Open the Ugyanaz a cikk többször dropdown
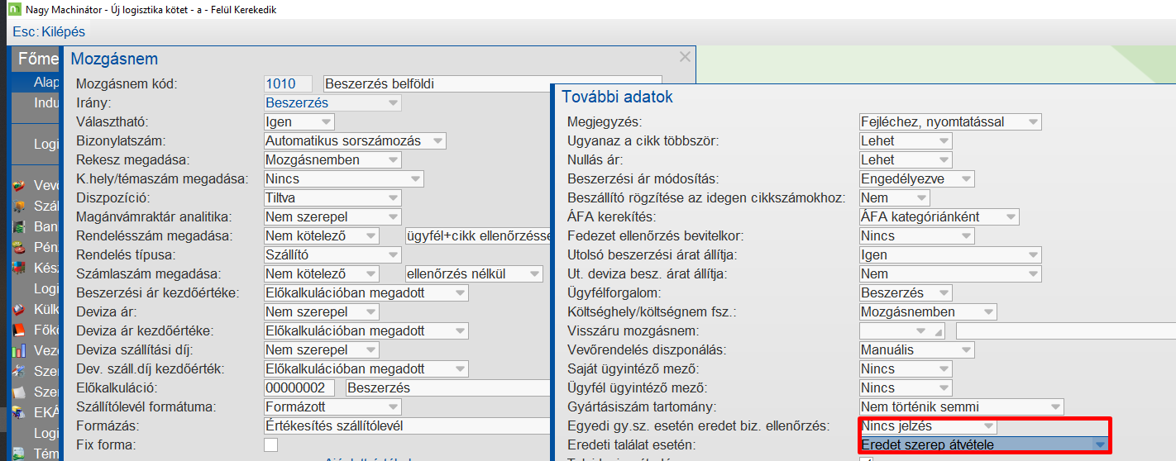 point(906,140)
